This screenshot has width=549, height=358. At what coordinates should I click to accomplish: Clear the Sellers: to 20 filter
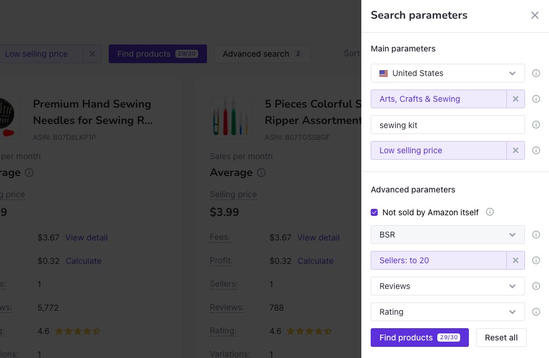pyautogui.click(x=516, y=260)
